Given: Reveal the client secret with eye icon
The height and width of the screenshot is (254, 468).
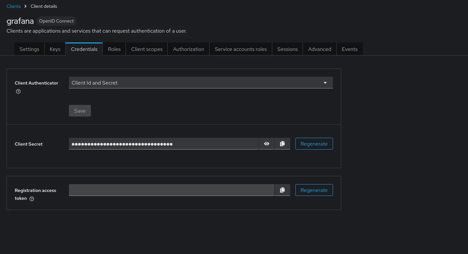Looking at the screenshot, I should (267, 144).
